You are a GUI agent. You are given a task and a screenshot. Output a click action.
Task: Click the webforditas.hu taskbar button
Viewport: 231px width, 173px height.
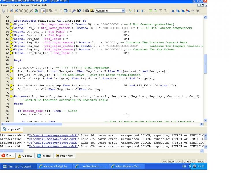(x=90, y=166)
